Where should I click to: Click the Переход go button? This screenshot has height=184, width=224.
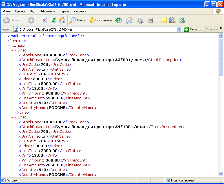[193, 29]
